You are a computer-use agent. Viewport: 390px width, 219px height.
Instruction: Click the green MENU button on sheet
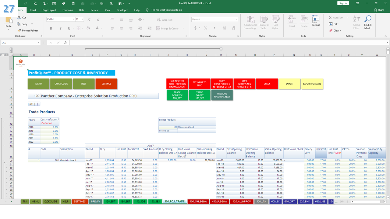(39, 84)
